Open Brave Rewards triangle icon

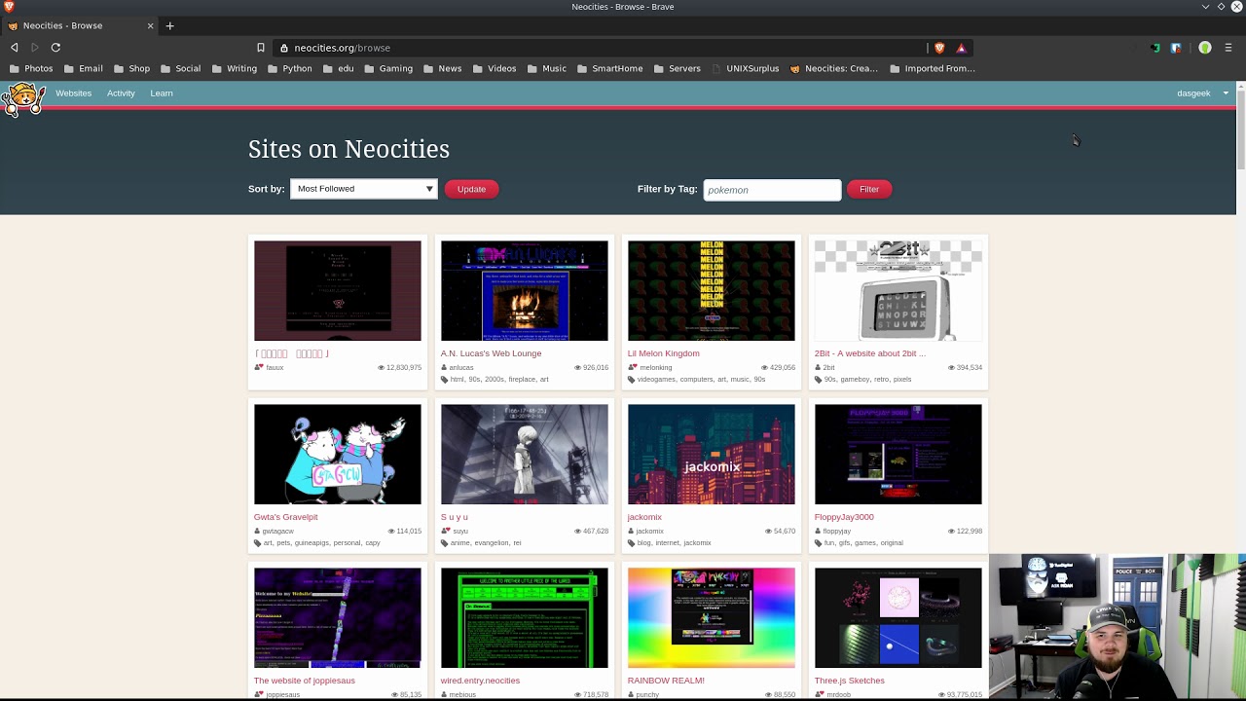[961, 48]
